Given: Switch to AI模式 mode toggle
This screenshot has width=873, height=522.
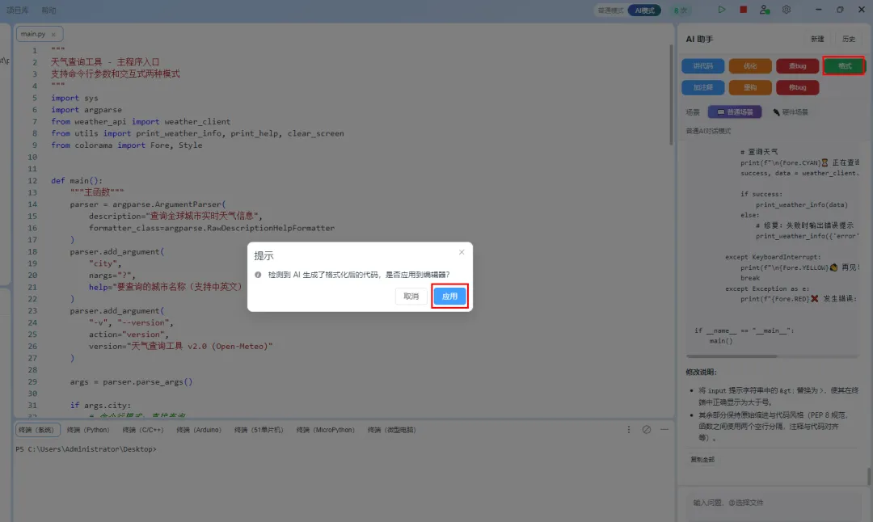Looking at the screenshot, I should point(645,10).
